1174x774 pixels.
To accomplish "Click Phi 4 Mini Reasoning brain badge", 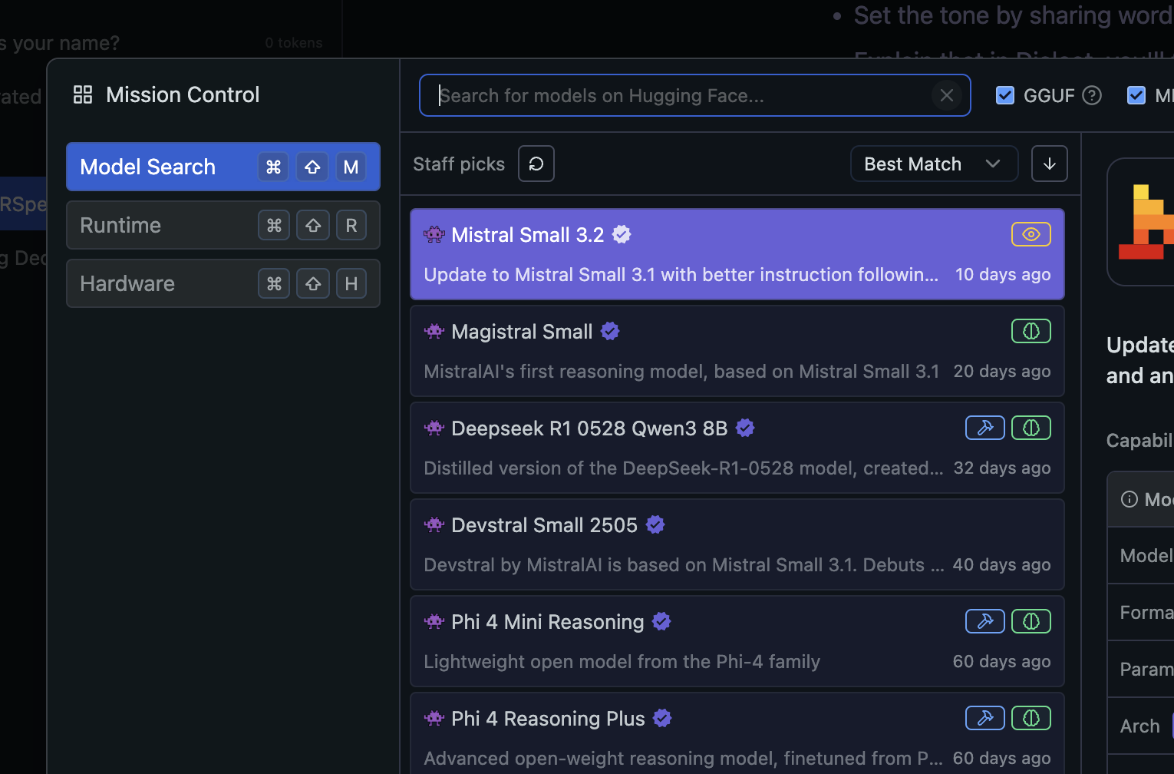I will tap(1031, 621).
